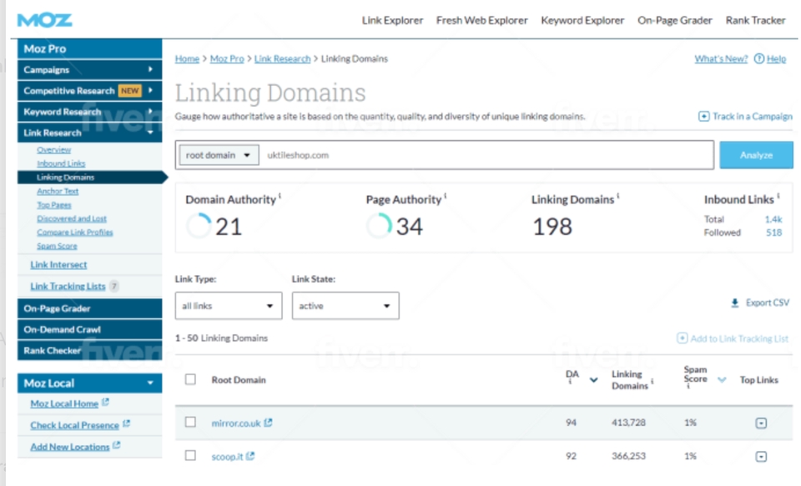801x486 pixels.
Task: Open On-Demand Crawl in sidebar
Action: (90, 329)
